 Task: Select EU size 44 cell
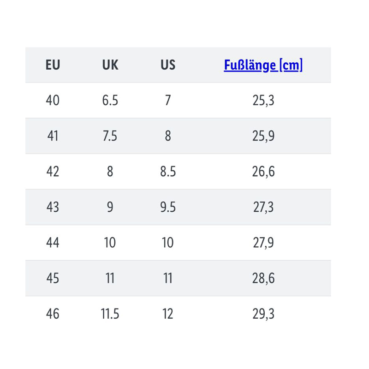[53, 243]
